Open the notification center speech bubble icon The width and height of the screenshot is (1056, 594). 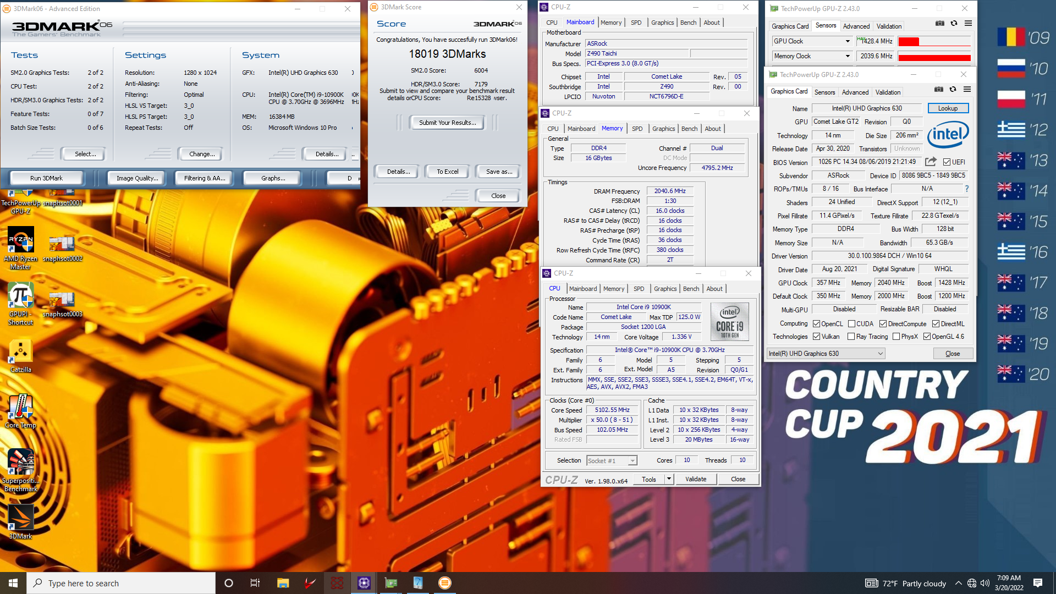[1038, 583]
